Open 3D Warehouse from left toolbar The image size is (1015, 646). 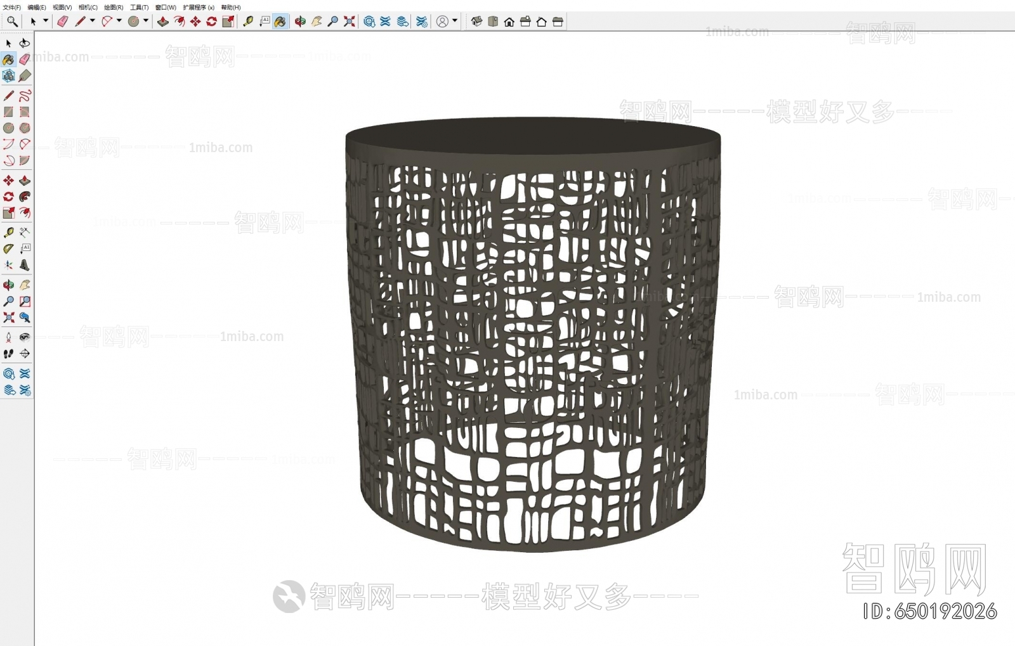click(9, 374)
